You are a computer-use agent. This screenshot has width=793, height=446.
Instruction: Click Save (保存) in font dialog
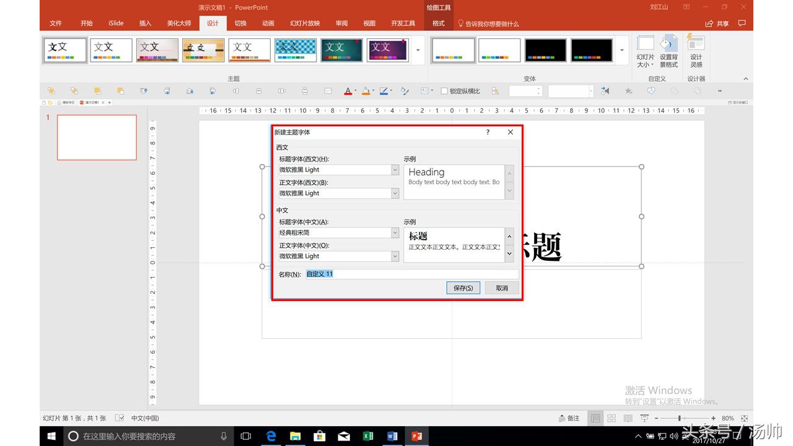[463, 288]
